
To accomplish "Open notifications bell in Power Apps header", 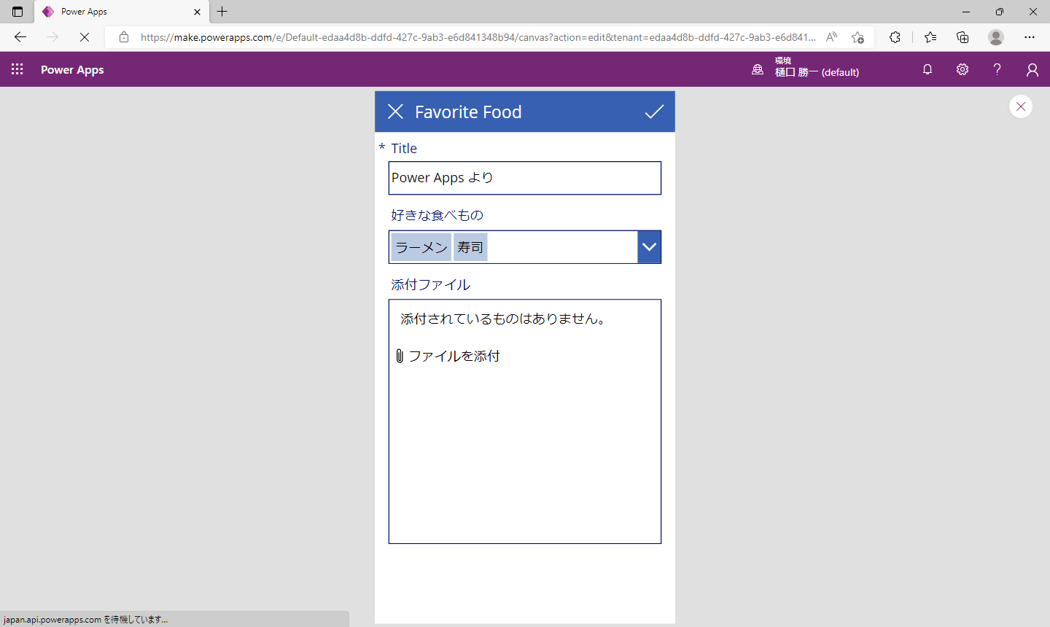I will 927,69.
